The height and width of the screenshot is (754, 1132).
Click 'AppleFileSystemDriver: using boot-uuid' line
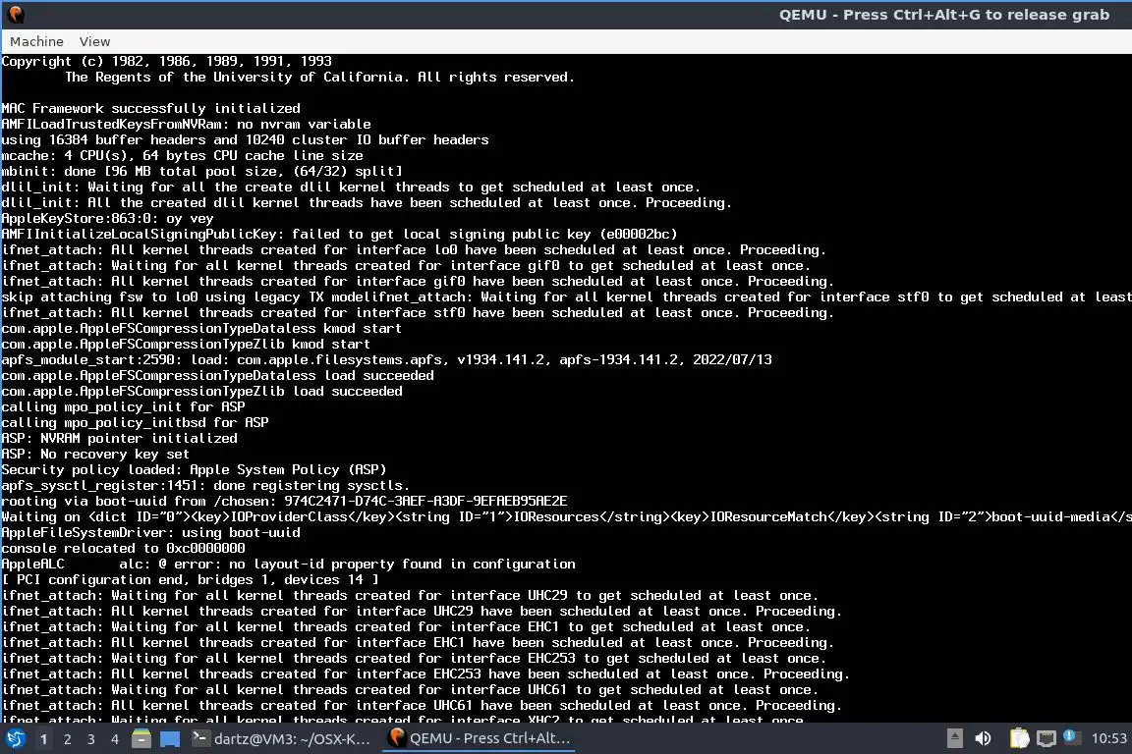tap(151, 533)
